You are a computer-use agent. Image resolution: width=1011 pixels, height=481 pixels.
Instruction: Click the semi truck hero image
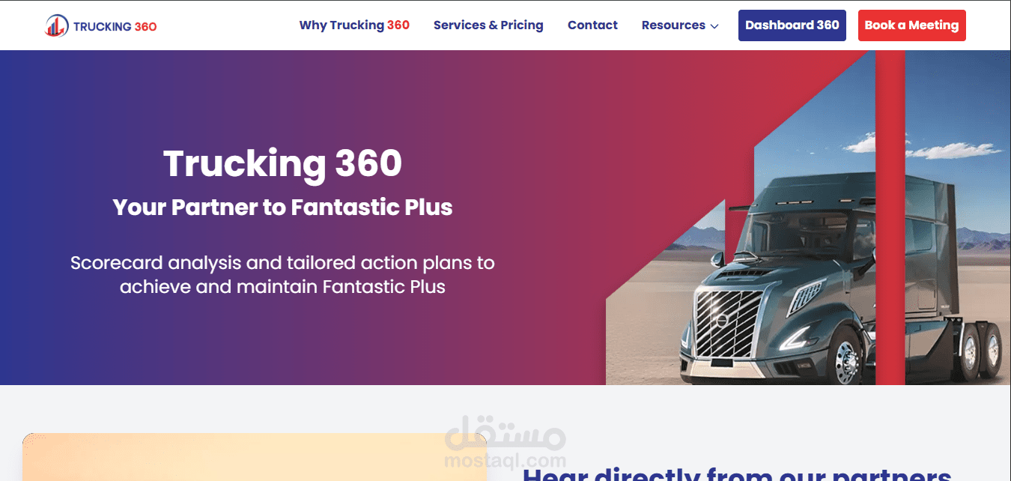pyautogui.click(x=809, y=217)
